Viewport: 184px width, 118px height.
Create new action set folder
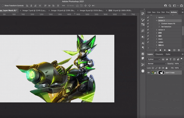(169, 50)
